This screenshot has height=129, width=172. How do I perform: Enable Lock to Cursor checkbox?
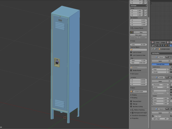pyautogui.click(x=131, y=52)
